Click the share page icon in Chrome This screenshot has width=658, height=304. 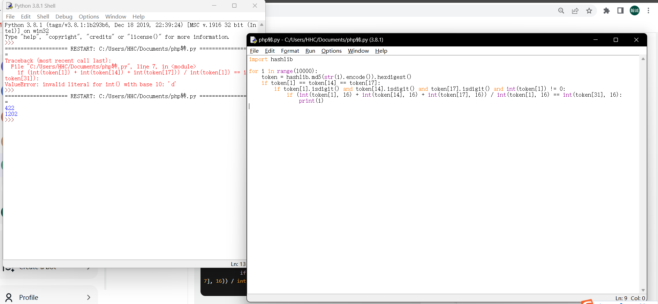coord(575,11)
